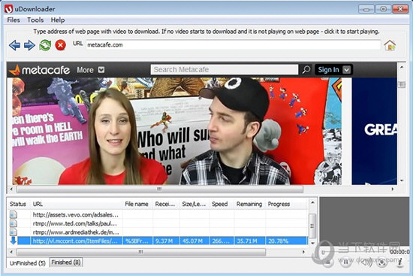Click browser pane scroll-up arrow

(x=402, y=67)
